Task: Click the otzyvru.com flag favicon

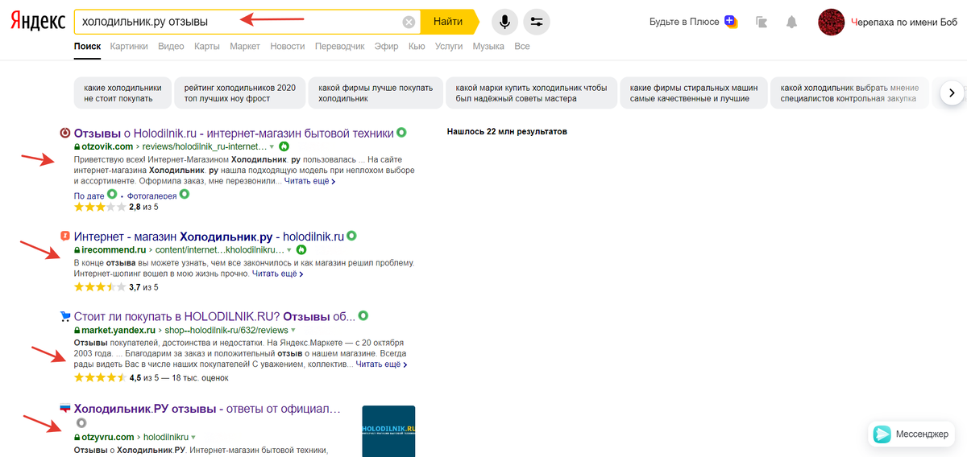Action: (x=65, y=408)
